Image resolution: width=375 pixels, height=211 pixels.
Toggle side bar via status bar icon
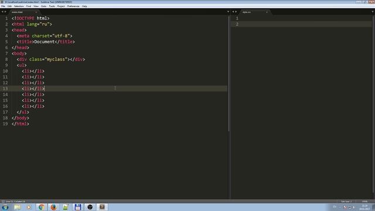3,202
